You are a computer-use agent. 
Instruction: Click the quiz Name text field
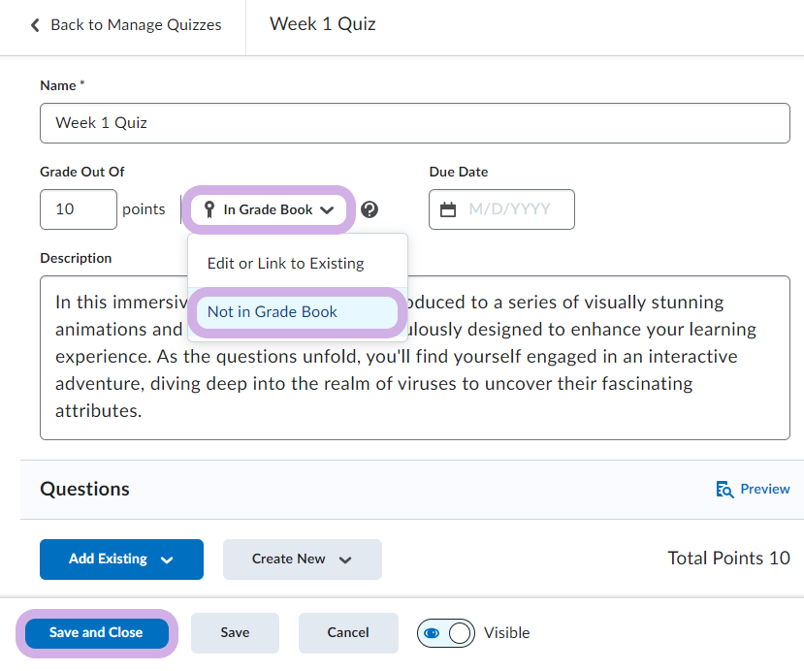coord(414,123)
